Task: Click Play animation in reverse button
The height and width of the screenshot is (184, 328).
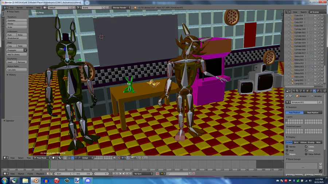Action: click(x=120, y=173)
